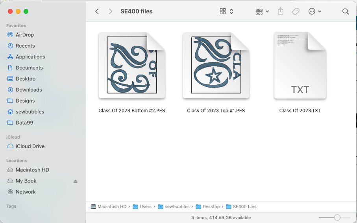Open the icon view switcher dropdown

coord(227,11)
